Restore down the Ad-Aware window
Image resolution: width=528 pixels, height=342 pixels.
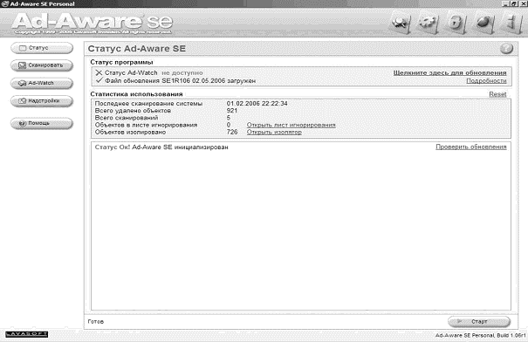pos(514,3)
